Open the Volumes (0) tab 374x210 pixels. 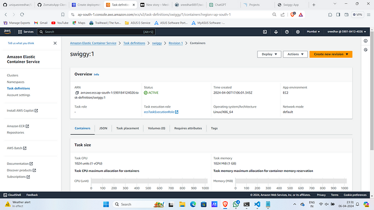(x=157, y=129)
